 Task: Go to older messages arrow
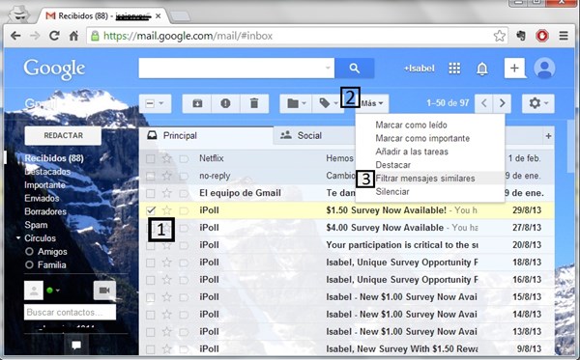pos(502,103)
